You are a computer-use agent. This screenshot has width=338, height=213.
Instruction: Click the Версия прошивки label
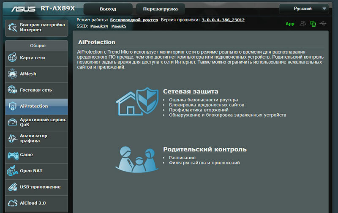(x=180, y=20)
